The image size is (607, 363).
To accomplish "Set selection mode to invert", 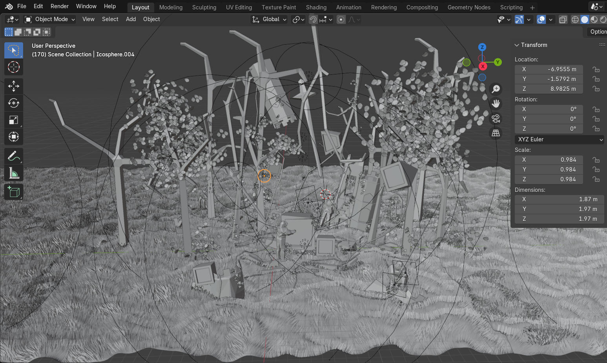I will coord(37,32).
